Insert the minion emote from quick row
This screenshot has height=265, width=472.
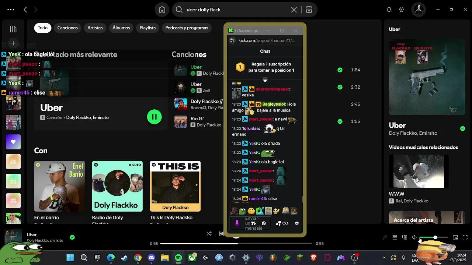click(x=285, y=211)
